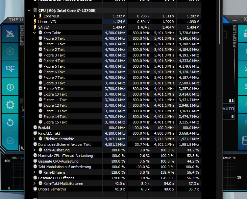
Task: Click the icon beside Gesamte CPU-Auslastung
Action: (35, 161)
